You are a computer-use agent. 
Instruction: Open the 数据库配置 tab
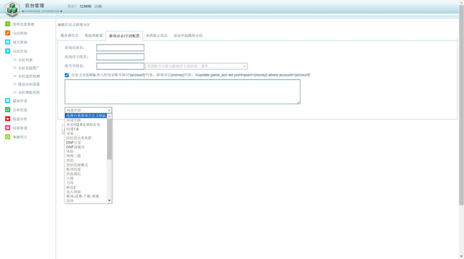click(94, 36)
